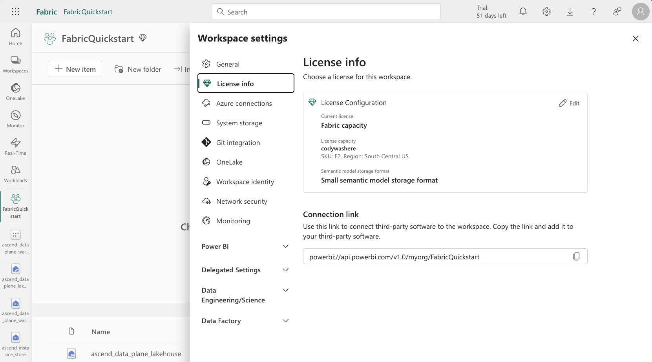Image resolution: width=652 pixels, height=362 pixels.
Task: Open Azure connections settings
Action: click(246, 103)
